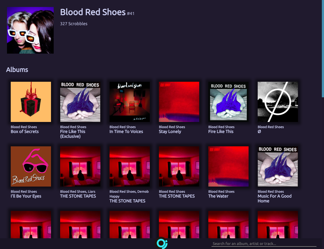Open the Ø album cover thumbnail

[x=278, y=102]
